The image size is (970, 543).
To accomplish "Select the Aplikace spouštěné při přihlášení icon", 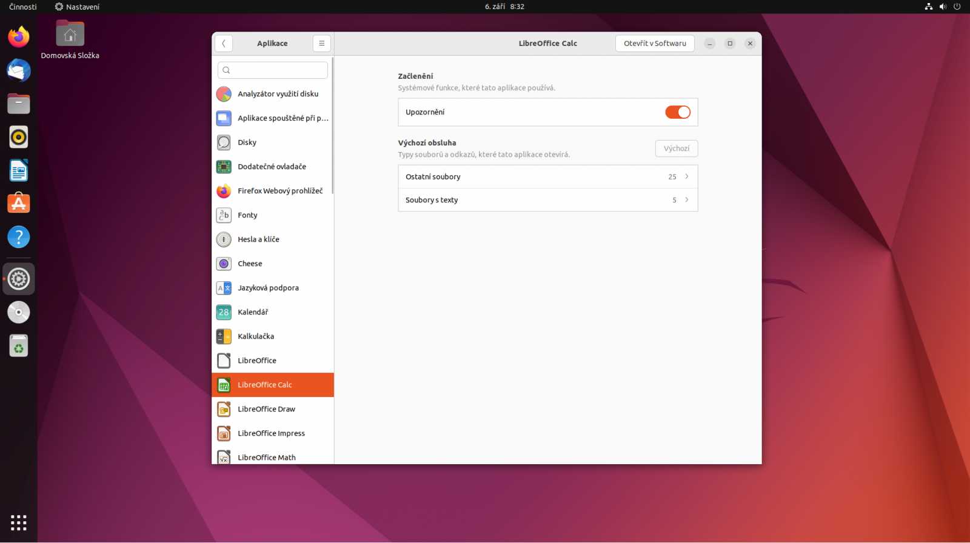I will (224, 118).
